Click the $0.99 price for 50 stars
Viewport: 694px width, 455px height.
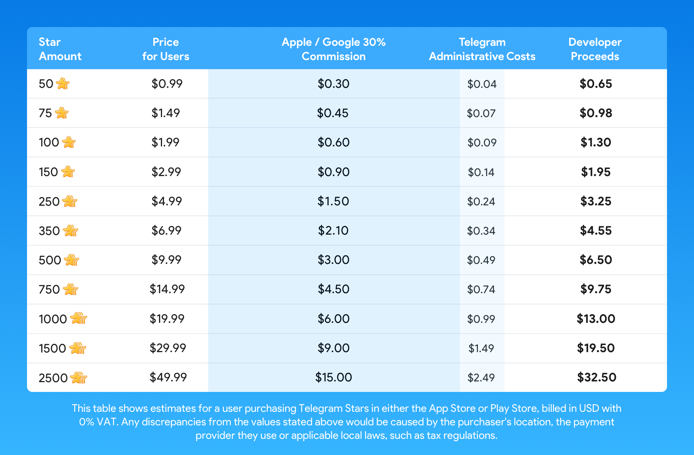point(167,83)
